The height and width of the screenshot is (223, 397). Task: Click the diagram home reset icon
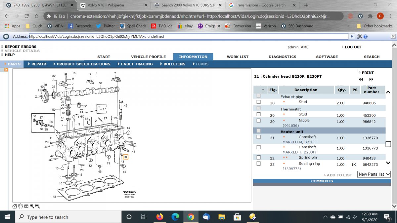pyautogui.click(x=15, y=206)
